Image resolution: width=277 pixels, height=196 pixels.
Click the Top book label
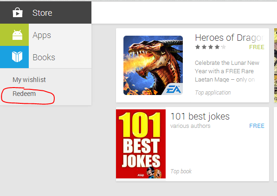pyautogui.click(x=181, y=171)
